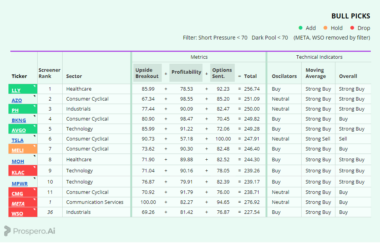Click the Total column header
The image size is (380, 243).
[x=251, y=76]
